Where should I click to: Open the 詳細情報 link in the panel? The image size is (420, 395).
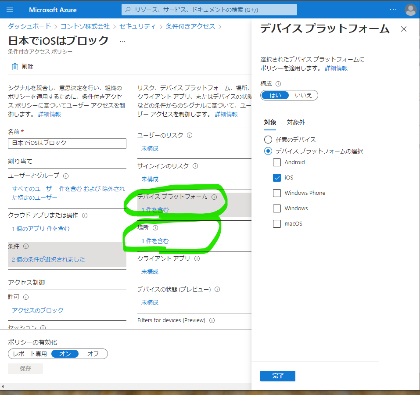tap(336, 68)
